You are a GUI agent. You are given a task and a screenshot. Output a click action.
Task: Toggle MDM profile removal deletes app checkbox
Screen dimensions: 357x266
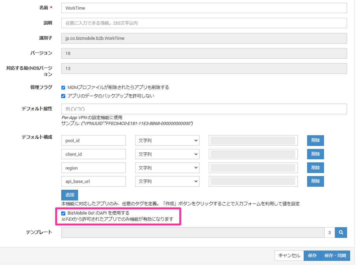[63, 88]
